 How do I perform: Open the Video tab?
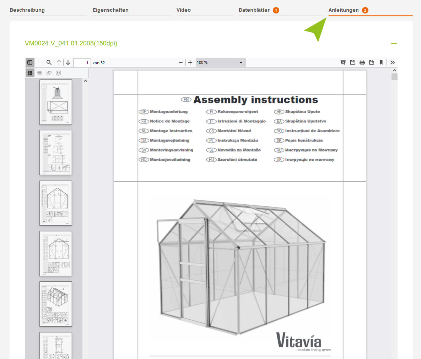pyautogui.click(x=184, y=10)
